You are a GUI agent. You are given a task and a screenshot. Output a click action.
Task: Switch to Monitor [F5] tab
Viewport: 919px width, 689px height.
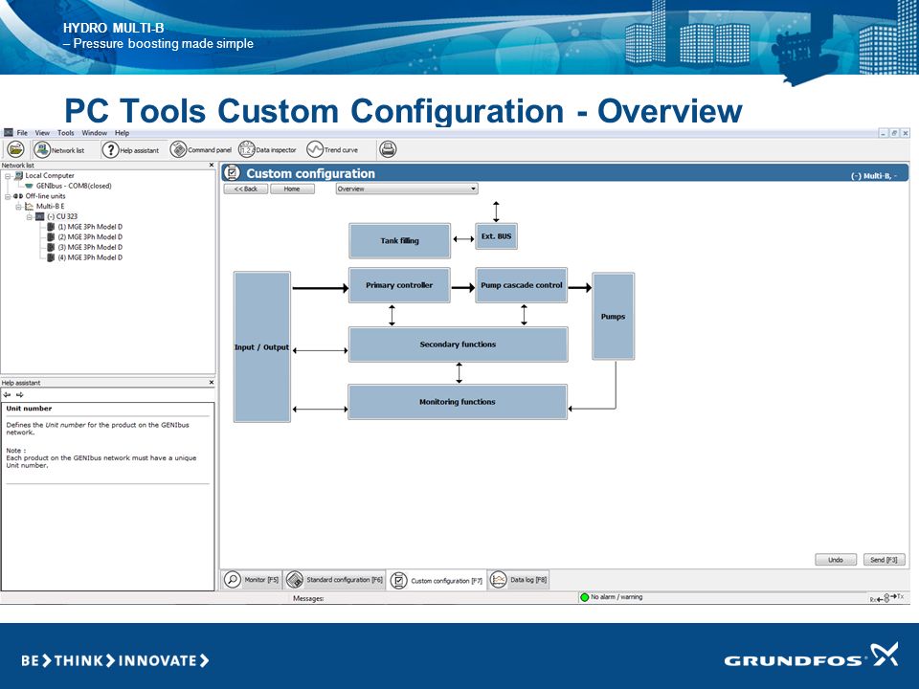pos(252,580)
